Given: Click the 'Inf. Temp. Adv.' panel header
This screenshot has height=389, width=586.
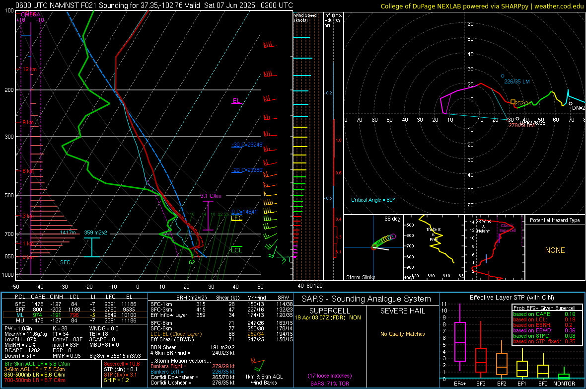Looking at the screenshot, I should tap(333, 20).
